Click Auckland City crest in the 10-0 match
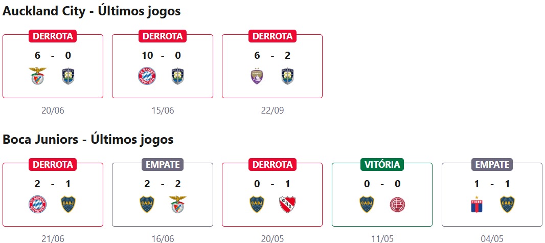Viewport: 545px width, 243px height. [x=178, y=76]
